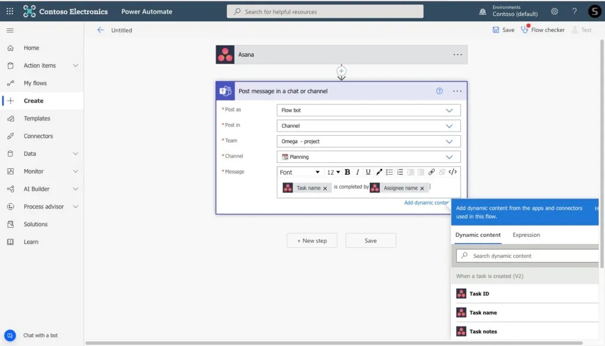Open the help question mark icon
This screenshot has height=346, width=605.
[x=574, y=11]
